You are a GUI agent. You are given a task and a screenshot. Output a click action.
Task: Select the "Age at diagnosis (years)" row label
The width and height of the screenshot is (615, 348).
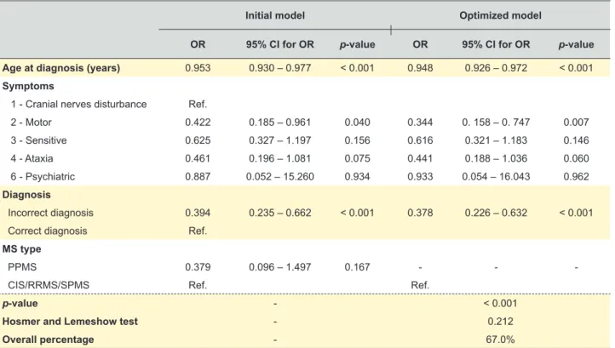click(x=61, y=68)
